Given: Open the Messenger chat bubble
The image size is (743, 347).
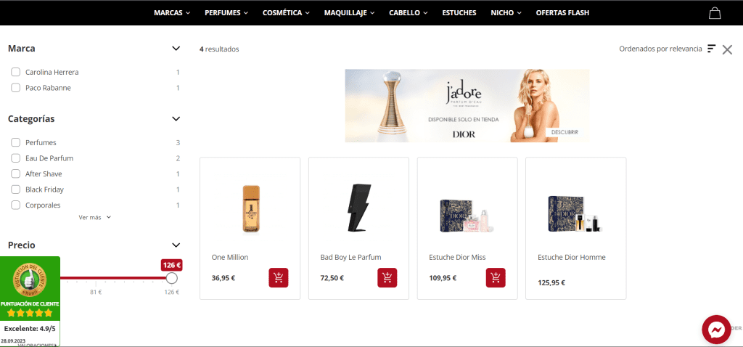Looking at the screenshot, I should [x=716, y=330].
